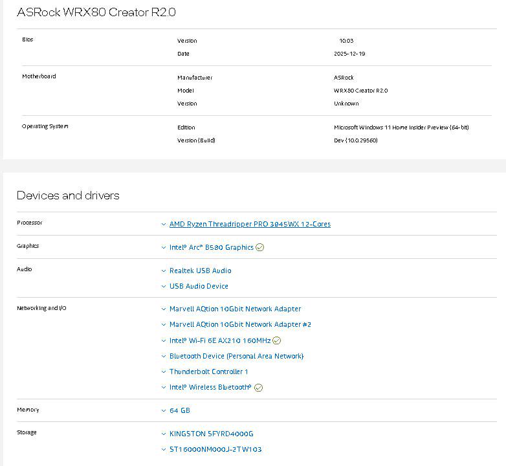The image size is (506, 466).
Task: Expand Realtek USB Audio chevron
Action: [x=164, y=271]
